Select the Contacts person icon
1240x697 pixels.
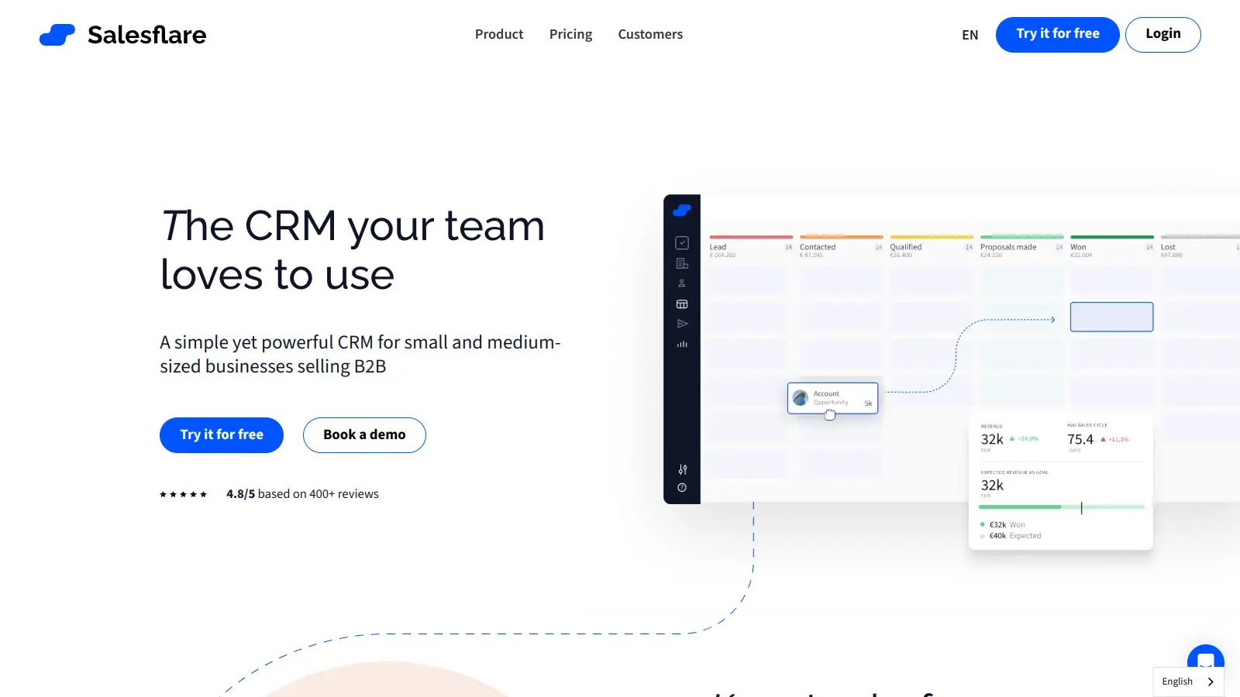pos(682,283)
